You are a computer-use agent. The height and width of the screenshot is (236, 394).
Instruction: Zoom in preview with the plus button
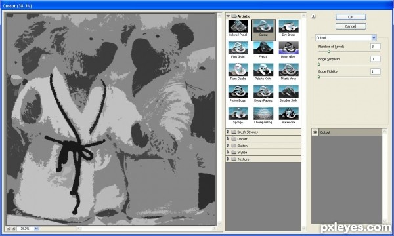pos(14,229)
